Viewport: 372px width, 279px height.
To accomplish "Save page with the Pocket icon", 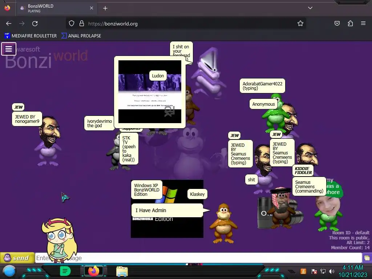I will tap(337, 24).
